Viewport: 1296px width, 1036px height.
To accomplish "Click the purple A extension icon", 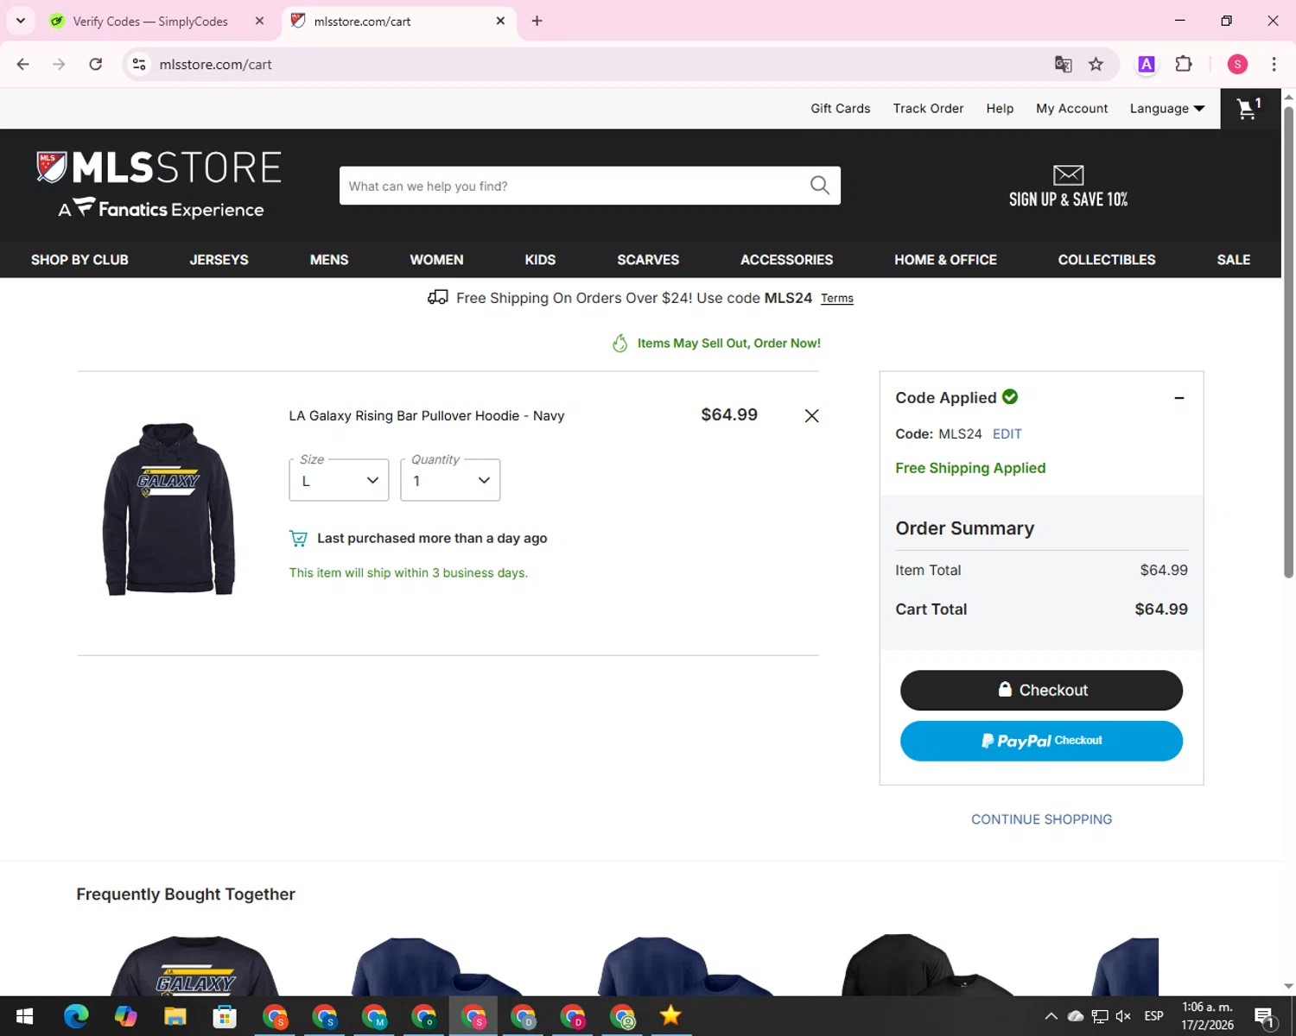I will point(1146,64).
